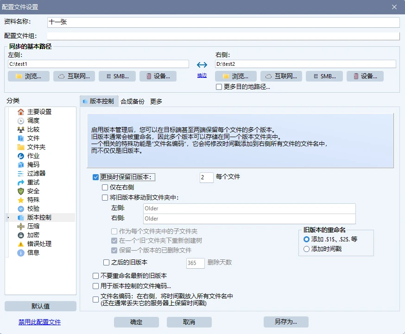Screen dimensions: 405x334
Task: Select the 特殊 star icon
Action: 21,200
